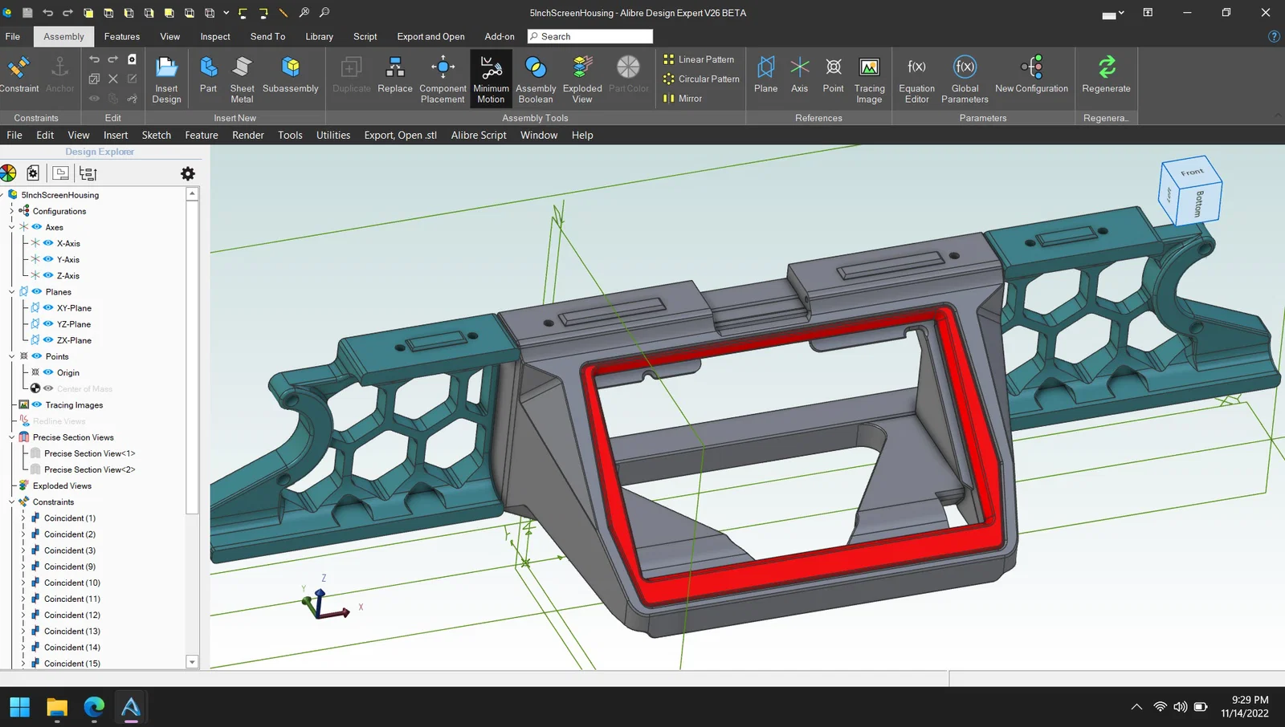Click the Regenerate icon
This screenshot has height=727, width=1285.
click(1106, 67)
